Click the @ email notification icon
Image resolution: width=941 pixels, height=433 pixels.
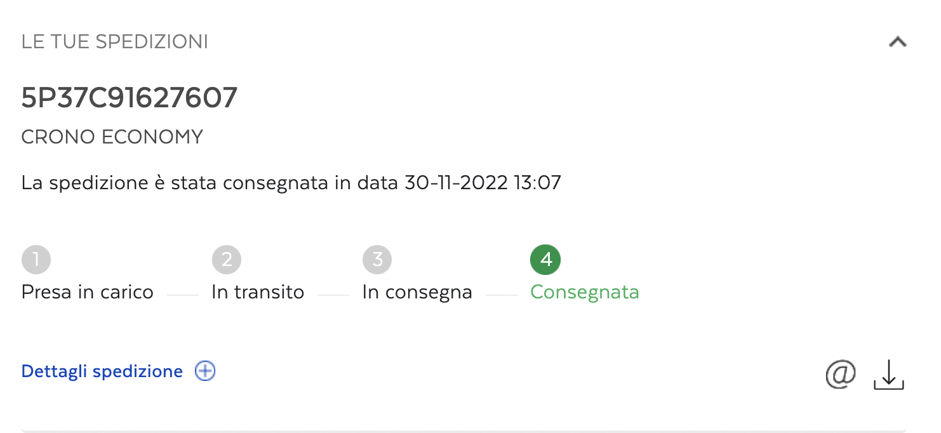coord(841,373)
